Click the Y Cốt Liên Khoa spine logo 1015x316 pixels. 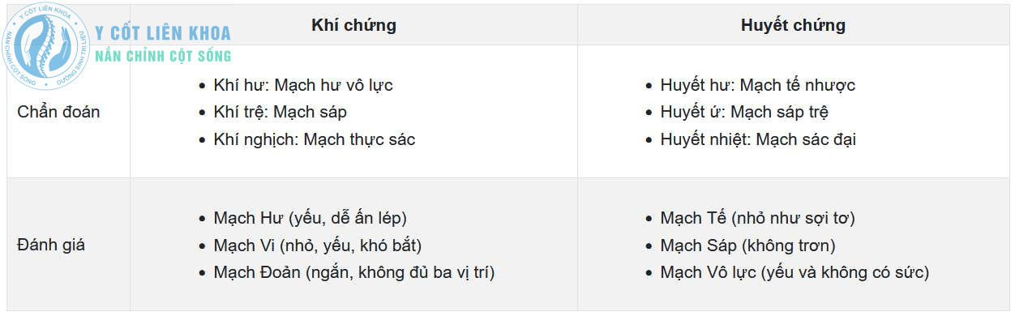click(x=47, y=45)
